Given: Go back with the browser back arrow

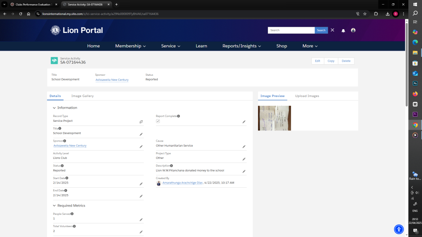Looking at the screenshot, I should click(5, 14).
